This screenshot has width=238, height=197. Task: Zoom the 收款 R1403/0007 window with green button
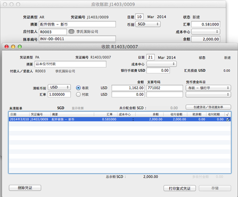coord(20,47)
